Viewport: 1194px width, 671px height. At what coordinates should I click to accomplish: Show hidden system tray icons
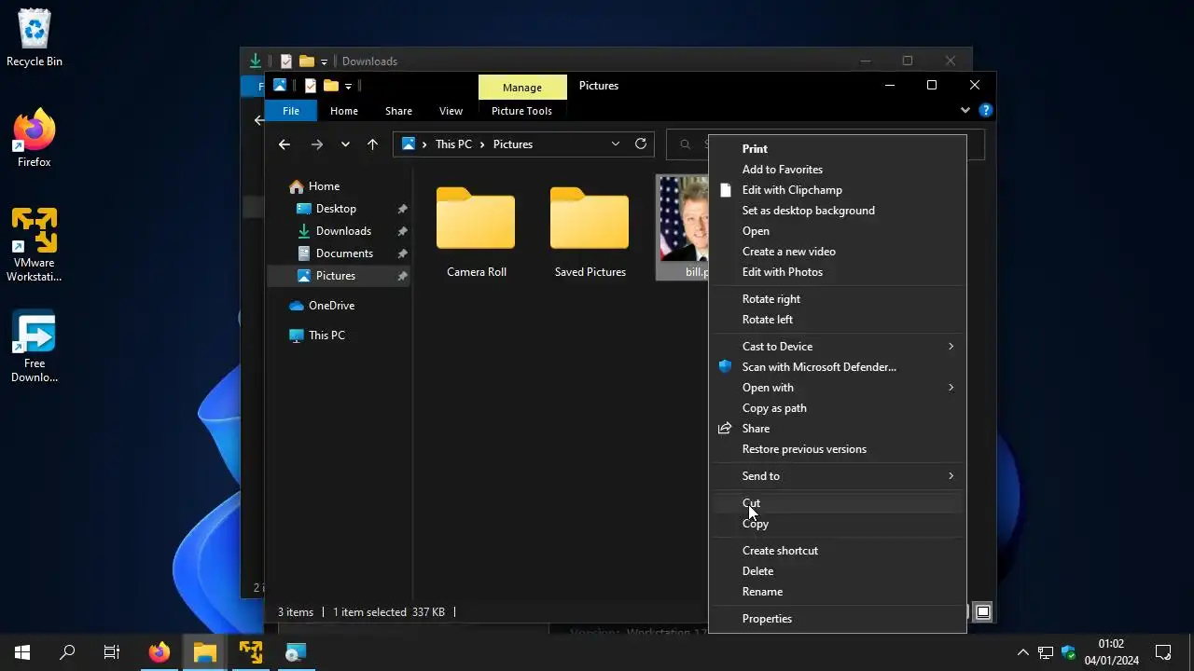(x=1023, y=652)
